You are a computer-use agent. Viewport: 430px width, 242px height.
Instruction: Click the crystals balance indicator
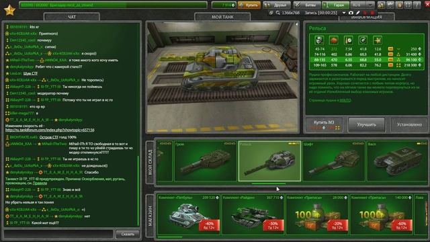click(224, 5)
